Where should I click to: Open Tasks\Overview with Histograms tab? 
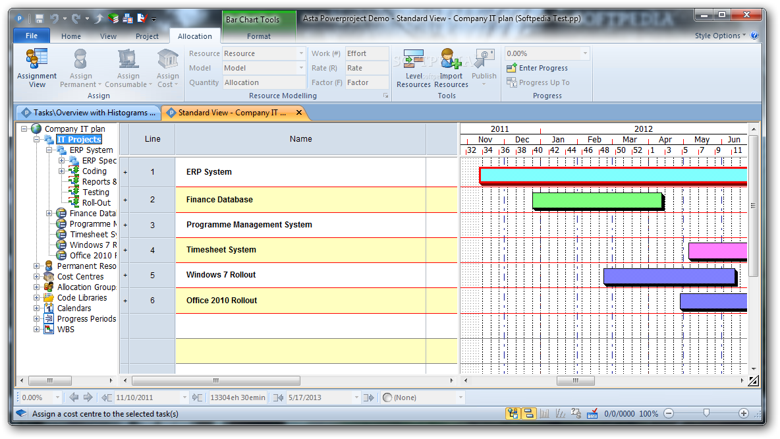[88, 113]
